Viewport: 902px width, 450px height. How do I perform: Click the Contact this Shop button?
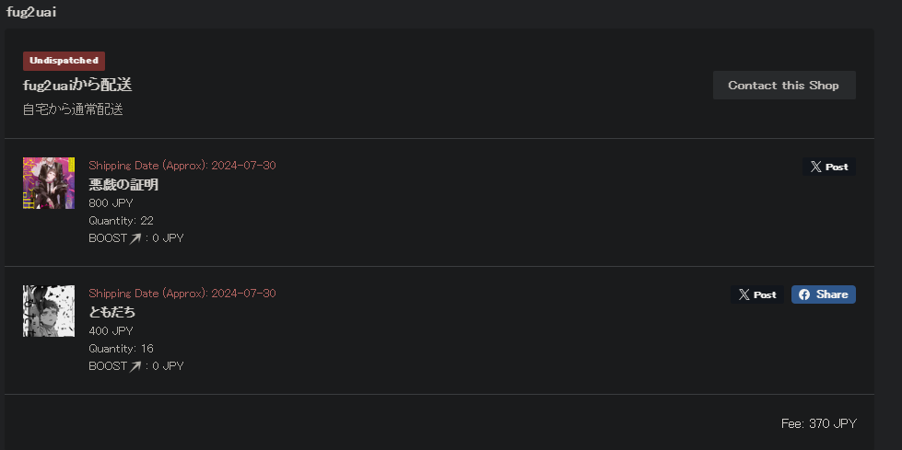click(x=783, y=86)
